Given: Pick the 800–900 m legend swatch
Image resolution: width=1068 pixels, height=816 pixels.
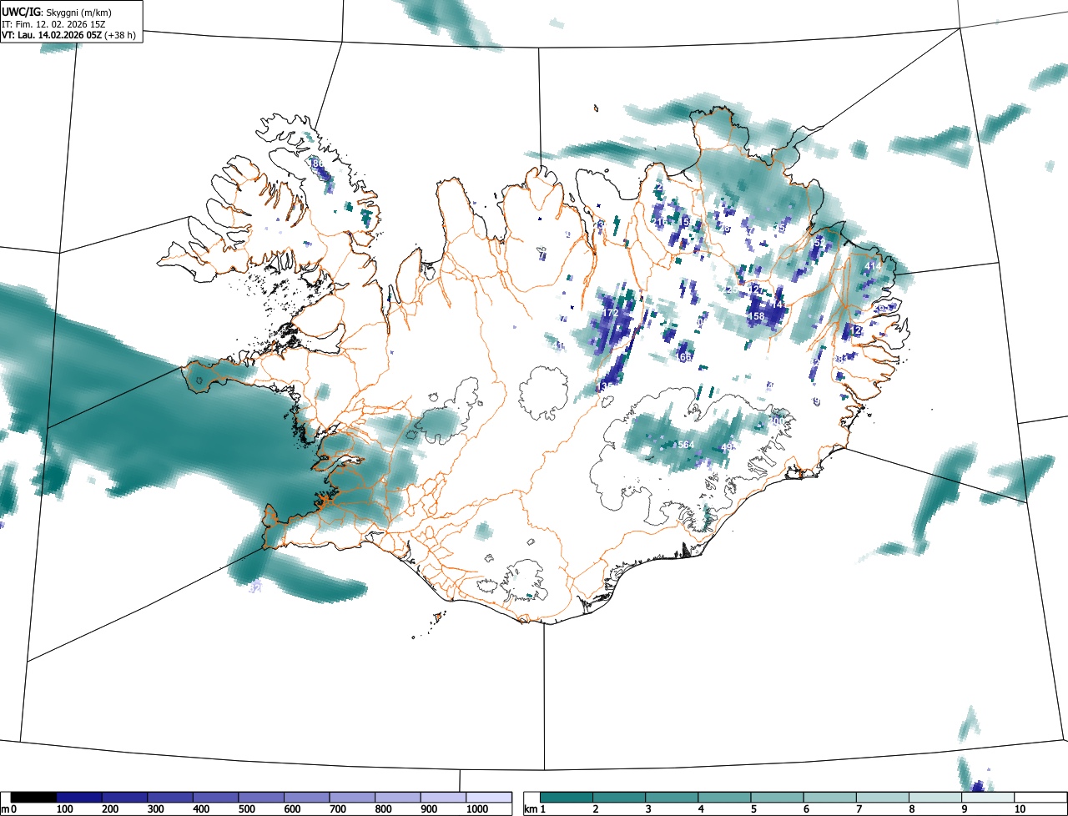Looking at the screenshot, I should click(x=398, y=798).
